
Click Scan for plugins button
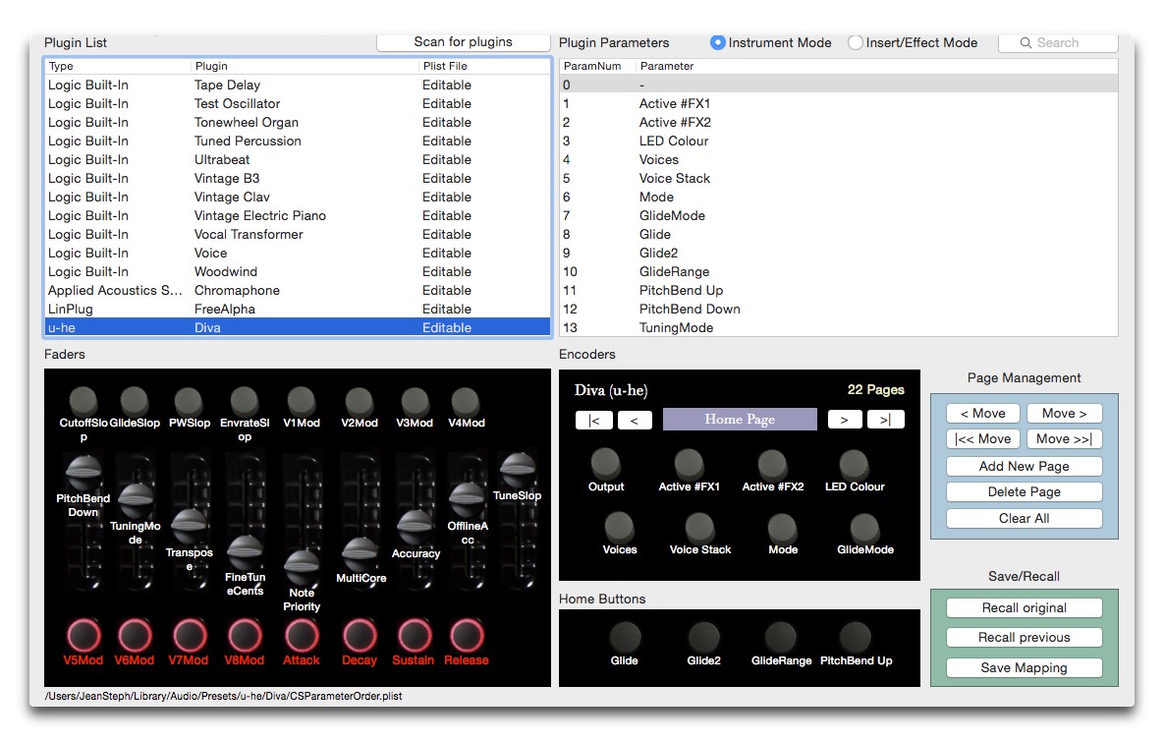[x=463, y=42]
